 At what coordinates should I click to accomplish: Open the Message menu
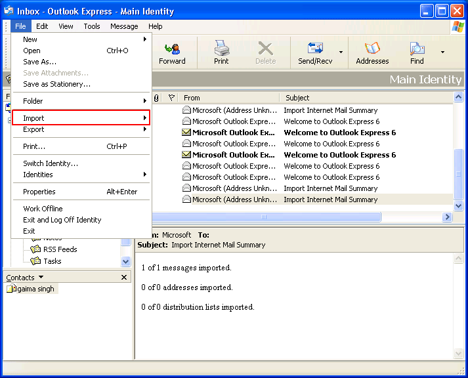pyautogui.click(x=124, y=26)
